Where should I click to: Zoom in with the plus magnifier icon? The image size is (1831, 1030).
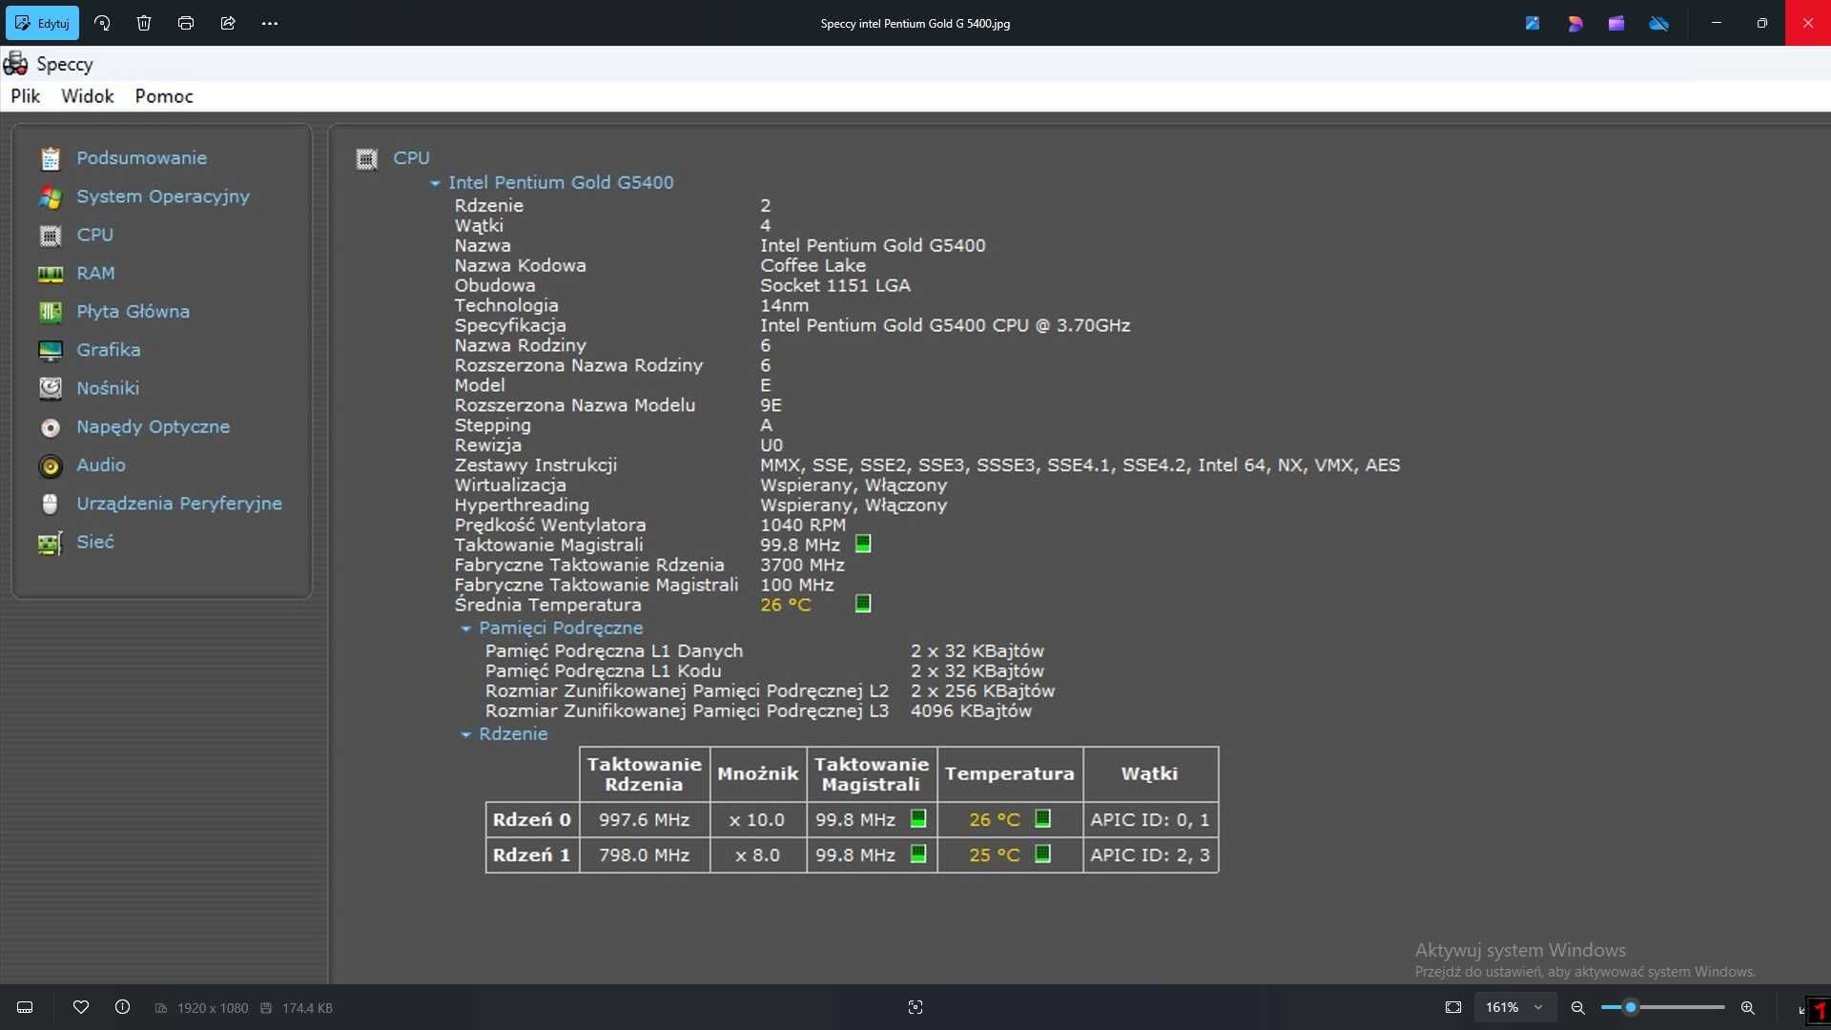point(1748,1007)
